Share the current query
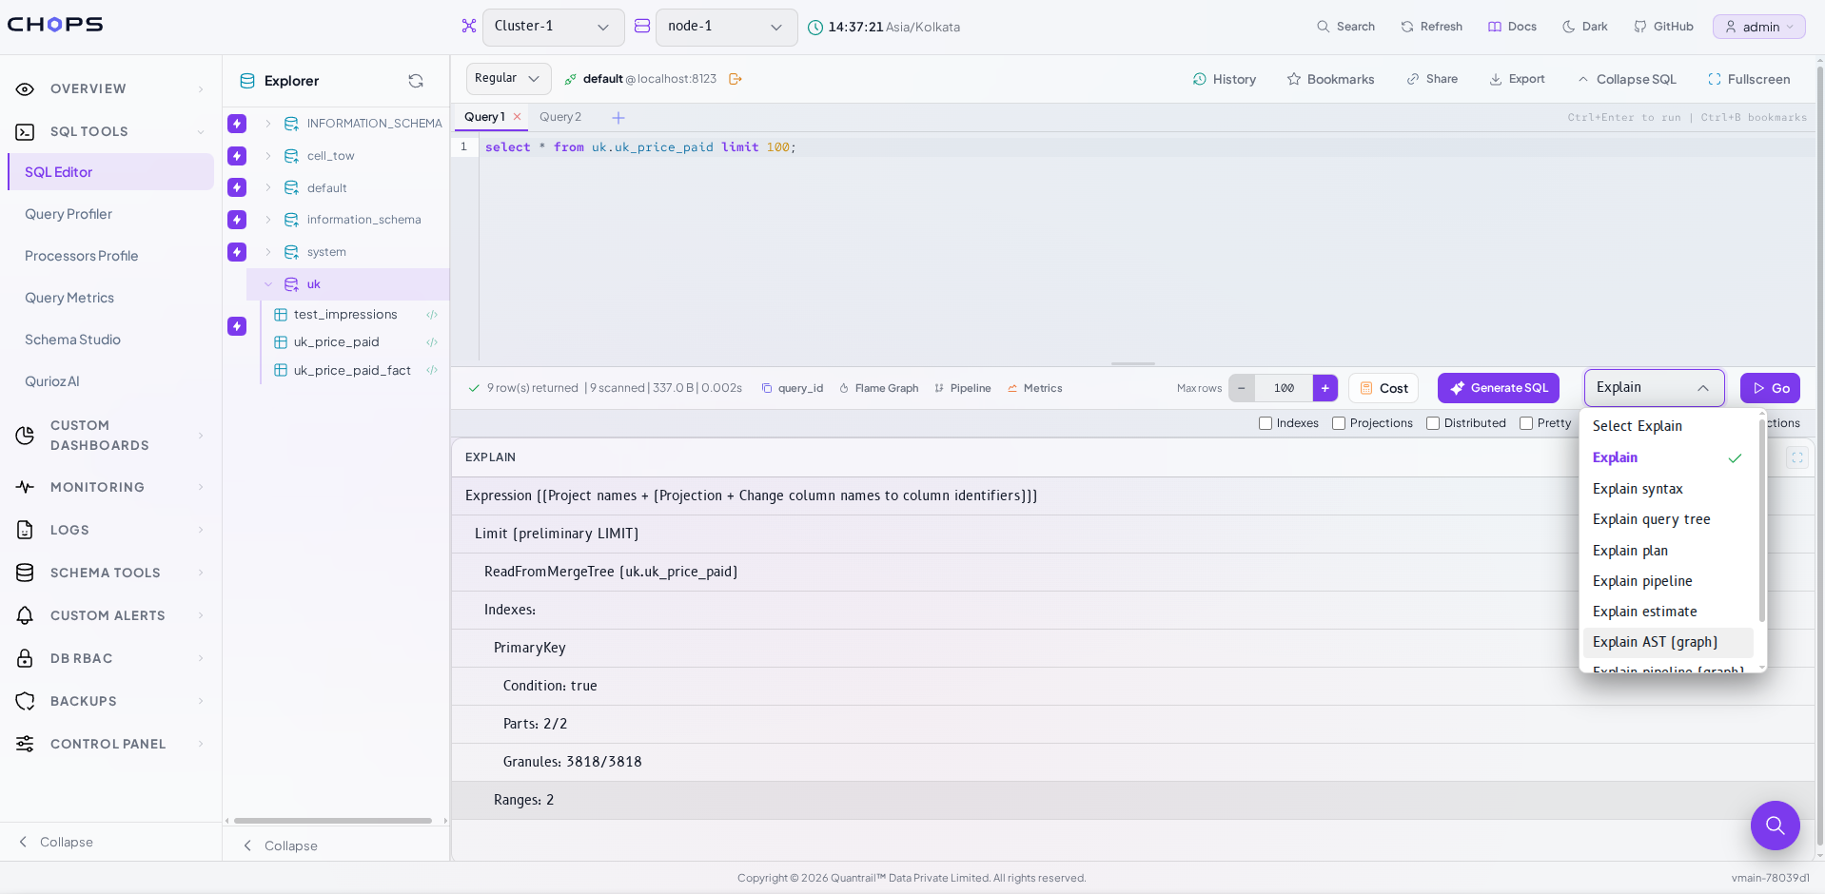1825x894 pixels. tap(1432, 79)
